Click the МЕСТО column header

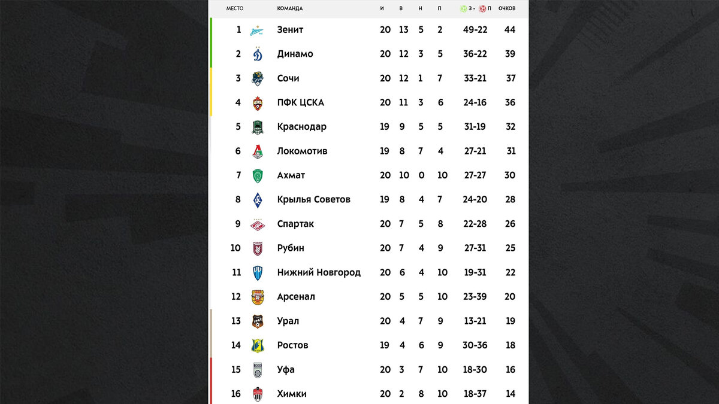pos(235,8)
